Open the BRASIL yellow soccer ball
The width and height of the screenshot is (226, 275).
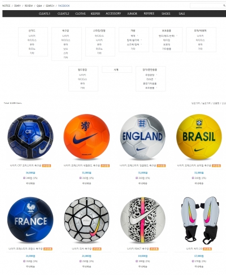click(x=199, y=137)
